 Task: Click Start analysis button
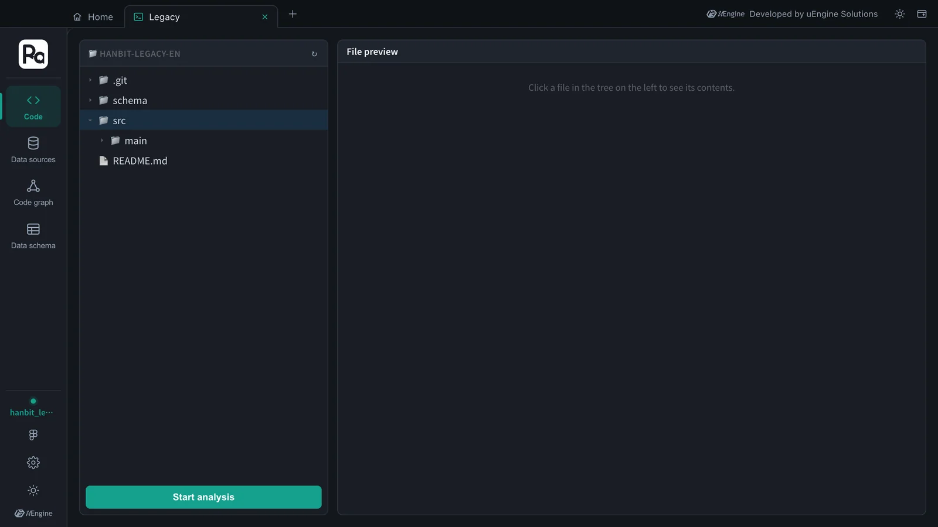203,497
